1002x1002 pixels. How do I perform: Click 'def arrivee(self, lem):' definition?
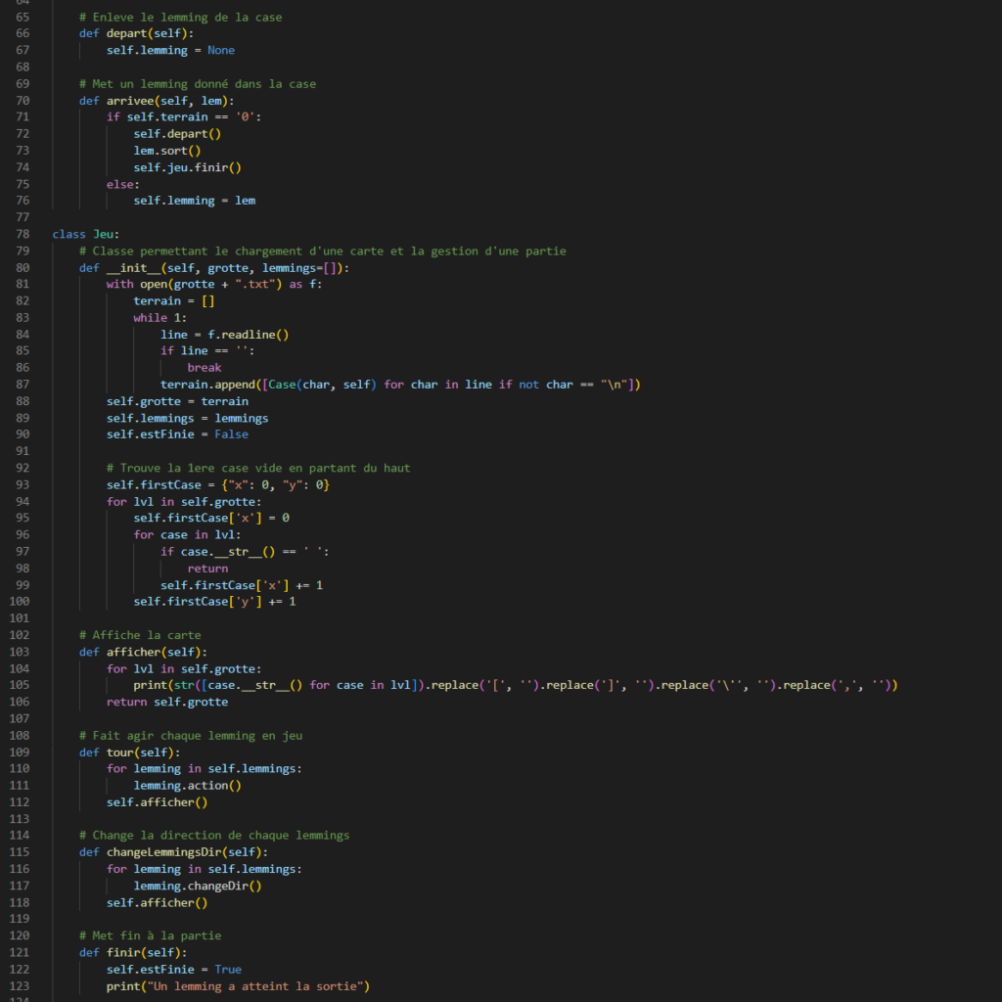[157, 101]
